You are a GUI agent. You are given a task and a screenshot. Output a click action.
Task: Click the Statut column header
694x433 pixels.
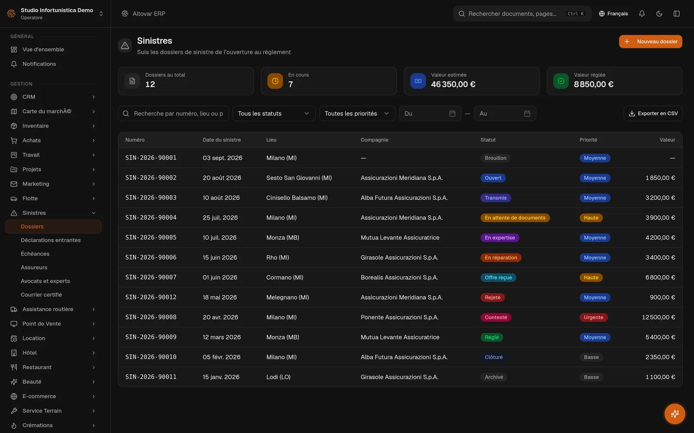488,140
